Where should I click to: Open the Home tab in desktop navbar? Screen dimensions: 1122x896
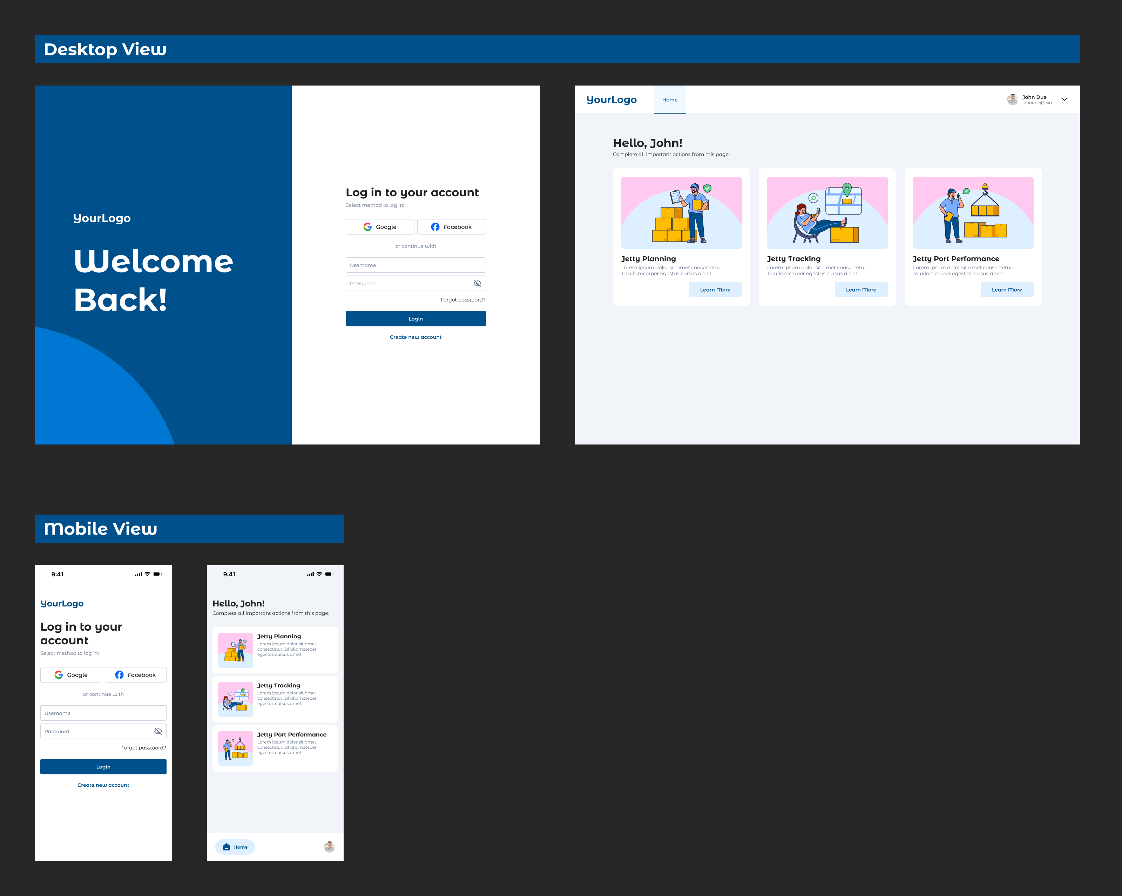(670, 100)
